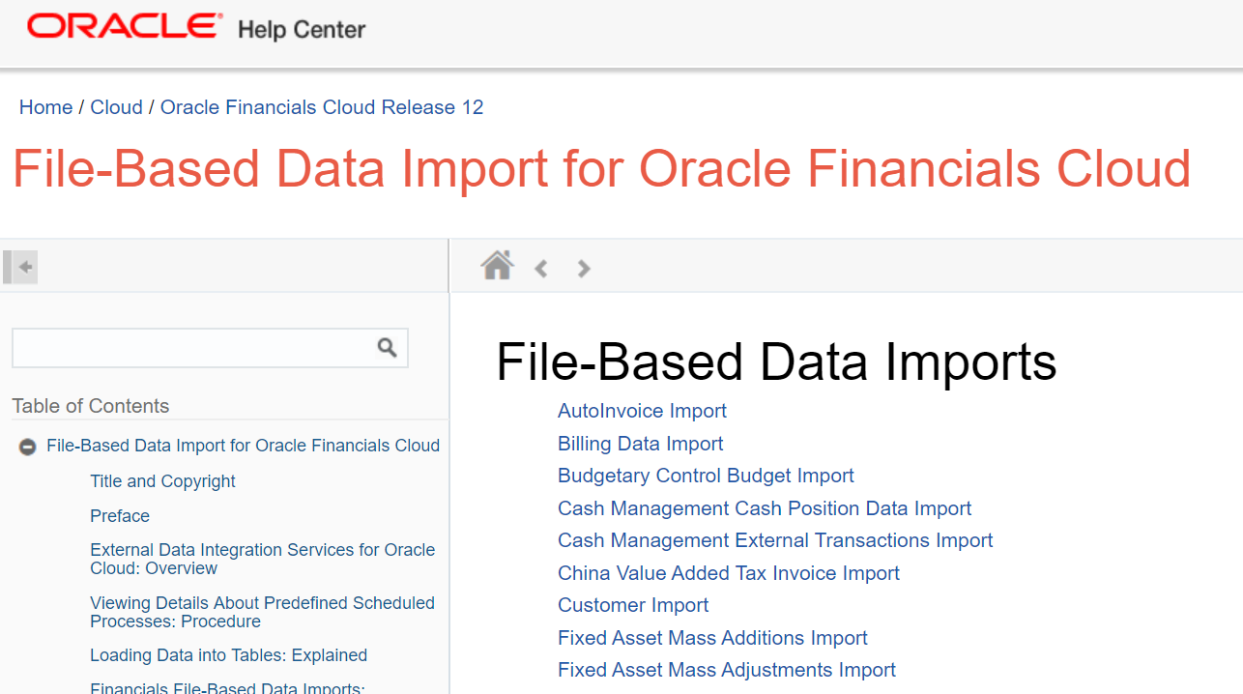
Task: Open Loading Data into Tables: Explained
Action: [228, 655]
